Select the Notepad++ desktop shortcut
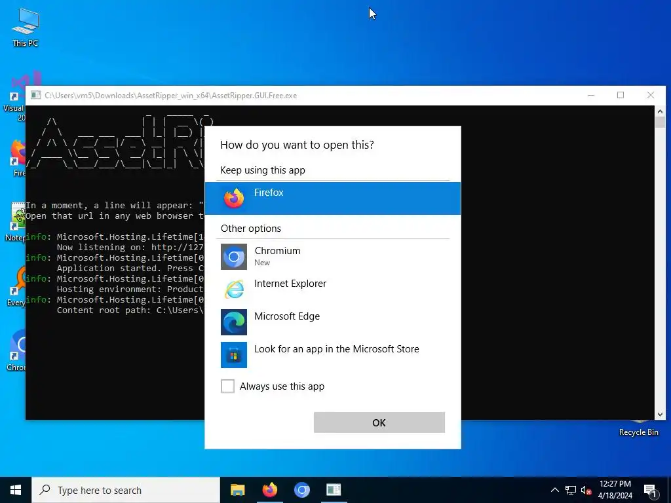The height and width of the screenshot is (503, 671). (15, 221)
